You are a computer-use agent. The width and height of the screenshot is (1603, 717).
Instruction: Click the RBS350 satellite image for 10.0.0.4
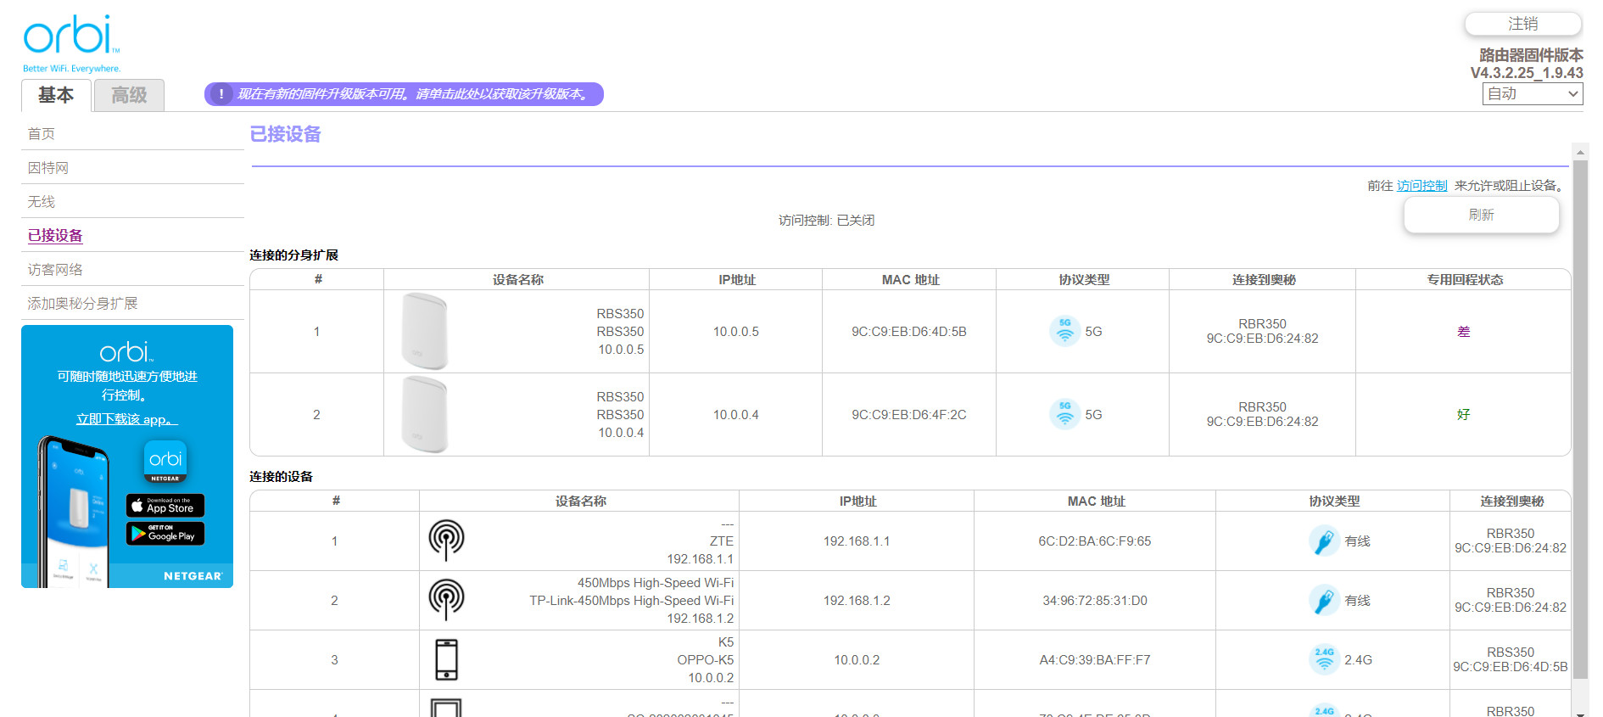(424, 414)
